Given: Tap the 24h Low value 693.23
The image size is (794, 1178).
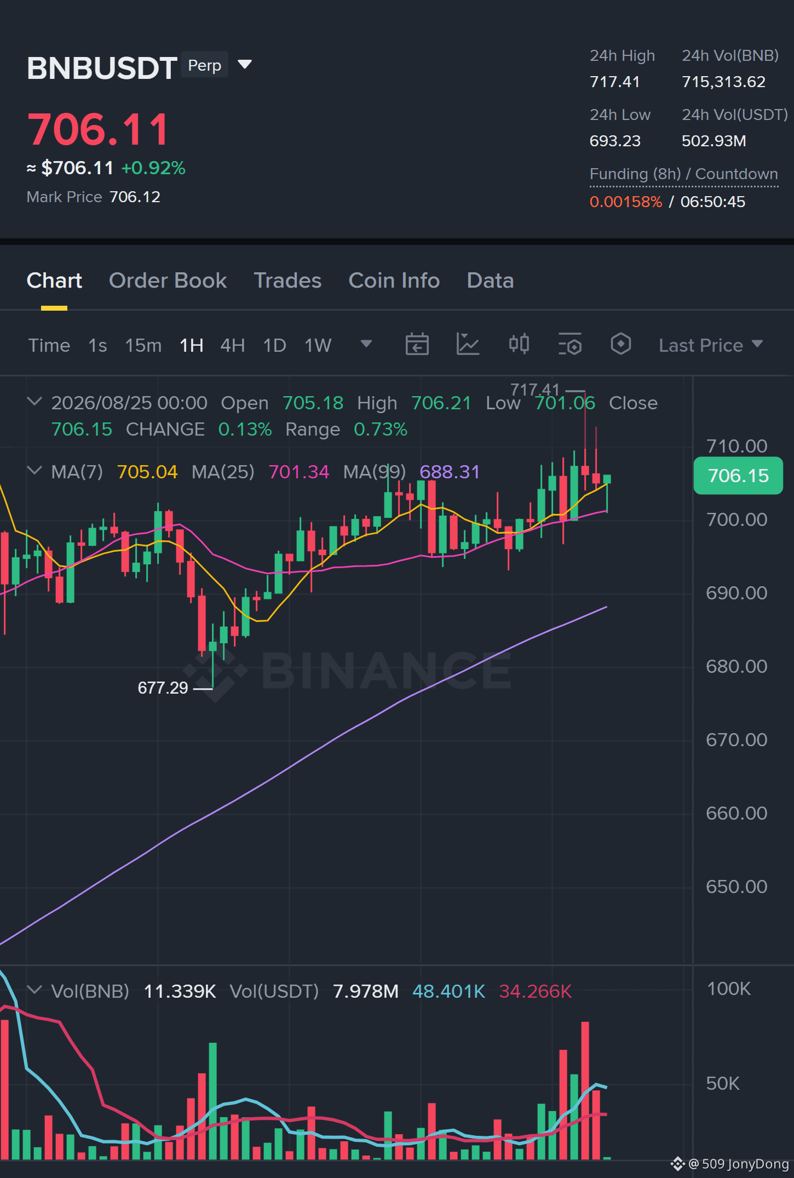Looking at the screenshot, I should [615, 141].
